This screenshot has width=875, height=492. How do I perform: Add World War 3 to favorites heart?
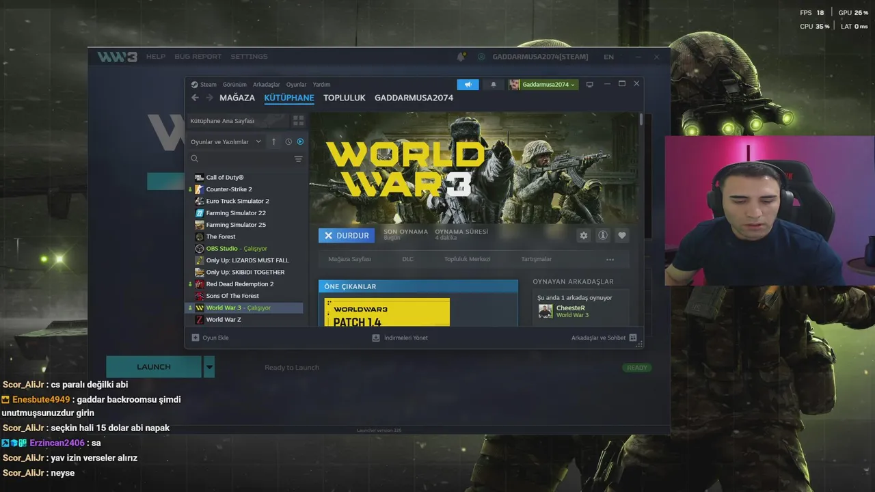621,235
